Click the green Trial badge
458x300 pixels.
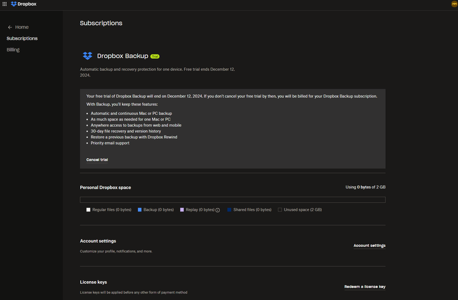155,57
